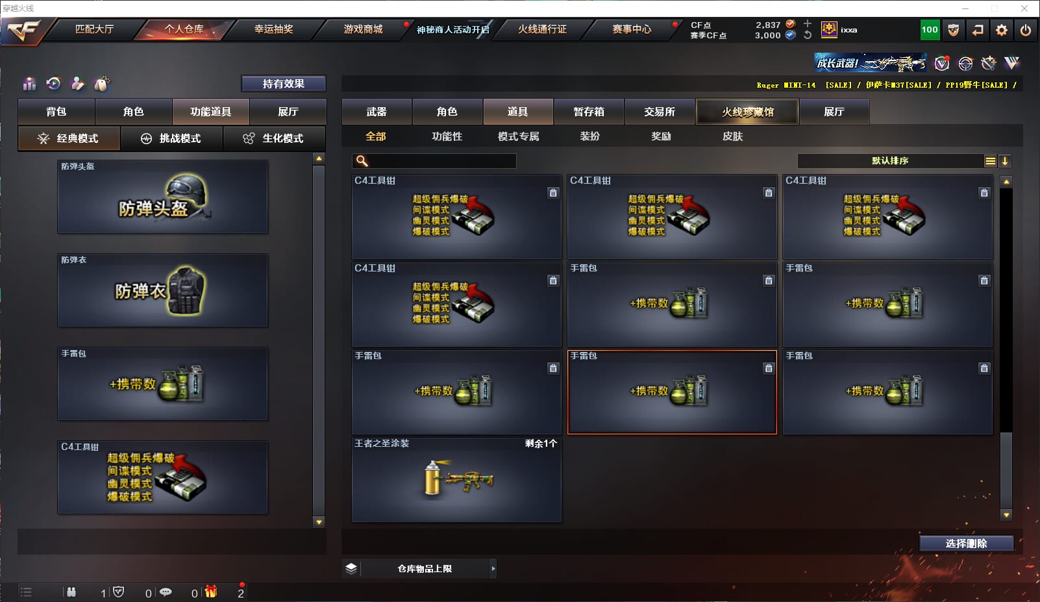Click the power exit icon
The height and width of the screenshot is (602, 1040).
pos(1026,30)
